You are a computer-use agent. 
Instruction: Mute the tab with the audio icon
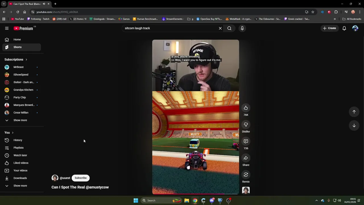coord(44,4)
